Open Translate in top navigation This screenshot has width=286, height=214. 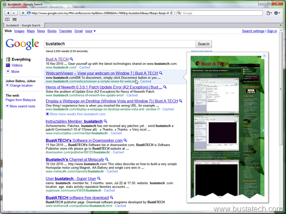[65, 31]
